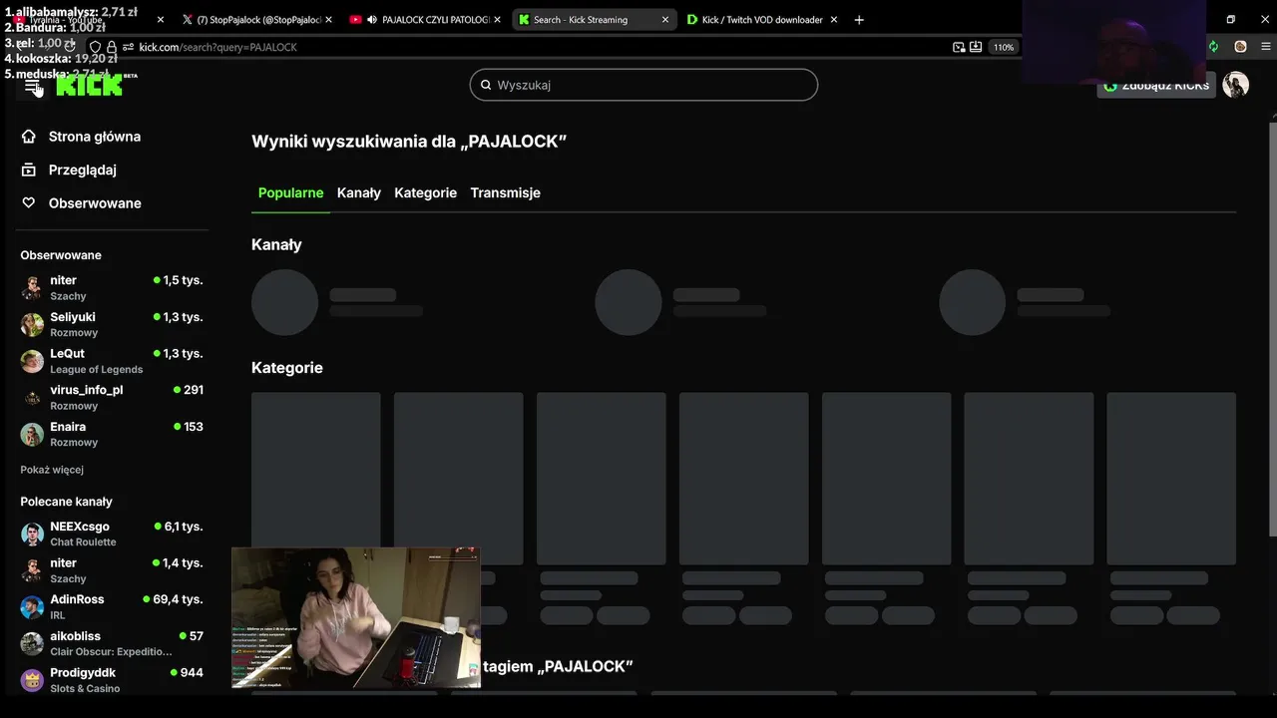The height and width of the screenshot is (718, 1277).
Task: Click the embedded webcam video of woman
Action: point(356,617)
